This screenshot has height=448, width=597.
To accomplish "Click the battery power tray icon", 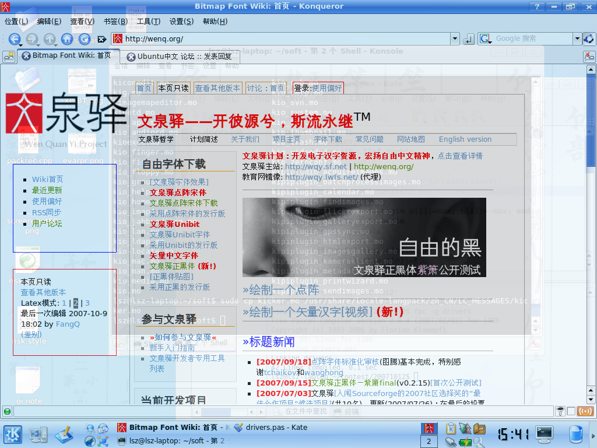I will click(x=465, y=442).
